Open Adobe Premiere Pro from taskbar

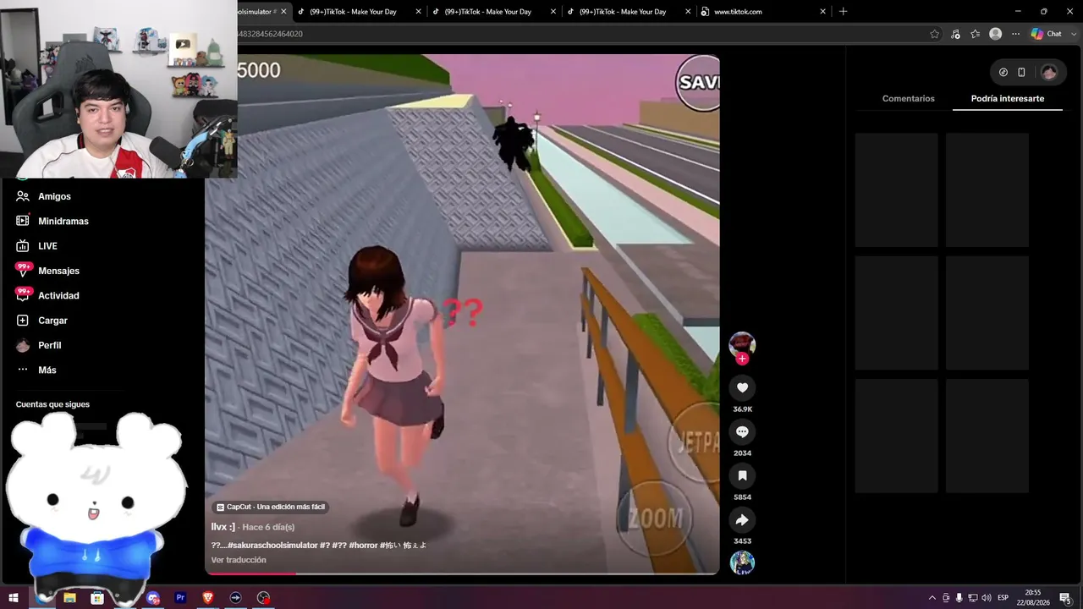180,597
